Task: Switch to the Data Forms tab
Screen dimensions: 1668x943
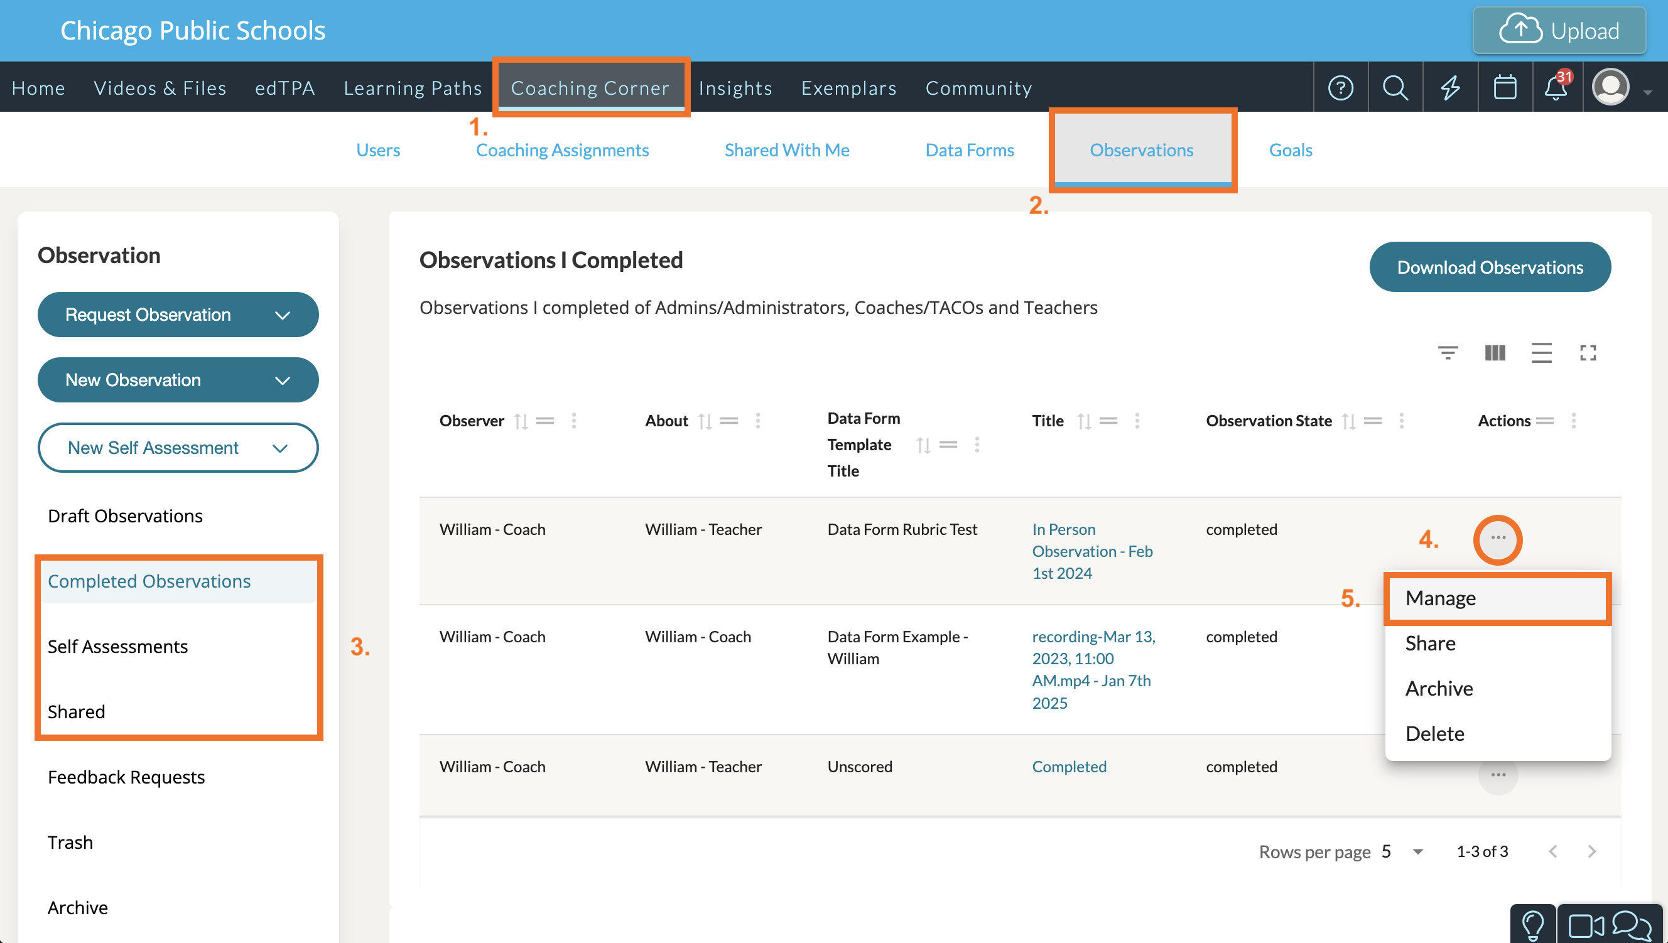Action: click(969, 150)
